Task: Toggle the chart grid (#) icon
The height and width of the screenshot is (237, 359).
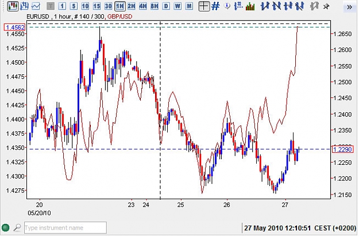Action: [x=215, y=6]
